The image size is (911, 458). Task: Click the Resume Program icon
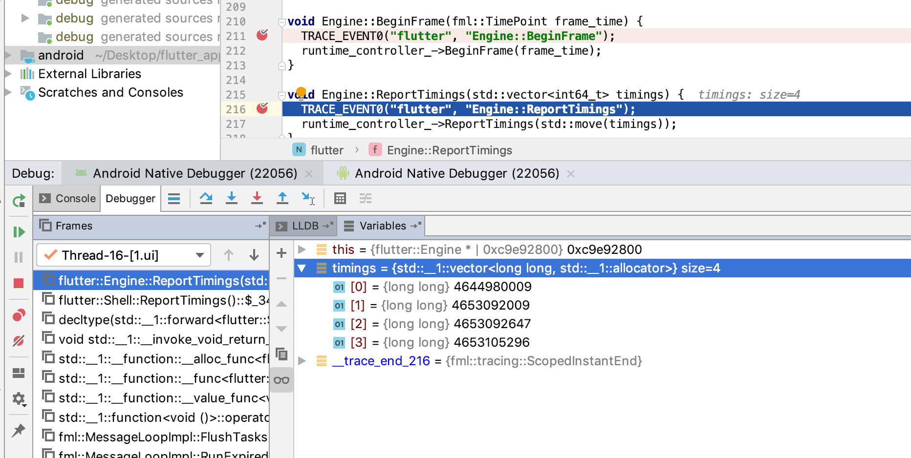click(x=19, y=232)
